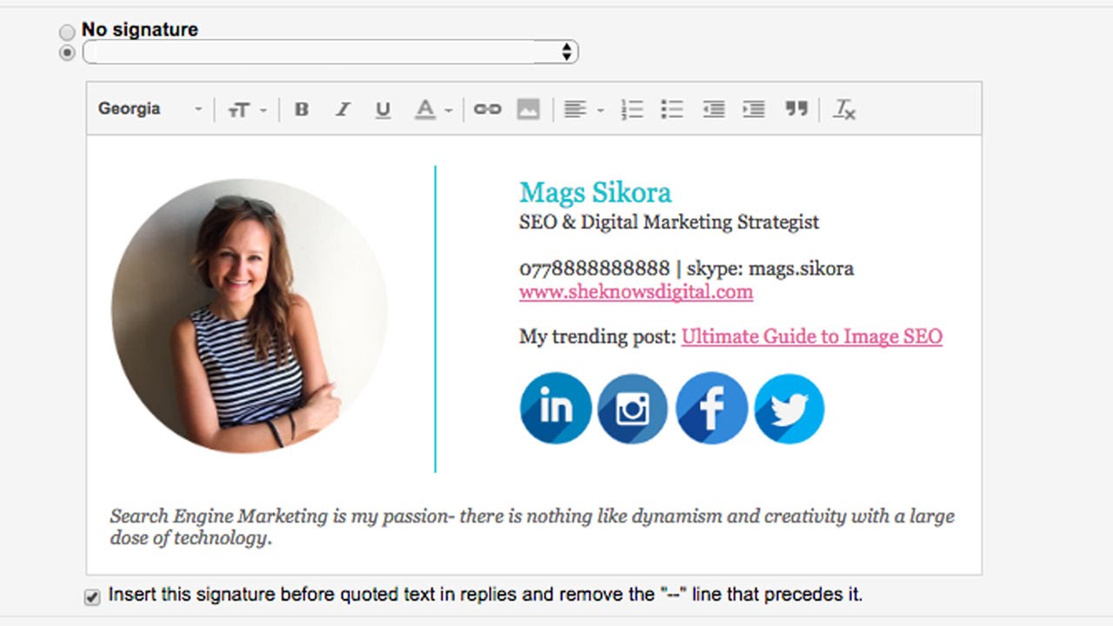
Task: Open the Georgia font family dropdown
Action: [150, 110]
